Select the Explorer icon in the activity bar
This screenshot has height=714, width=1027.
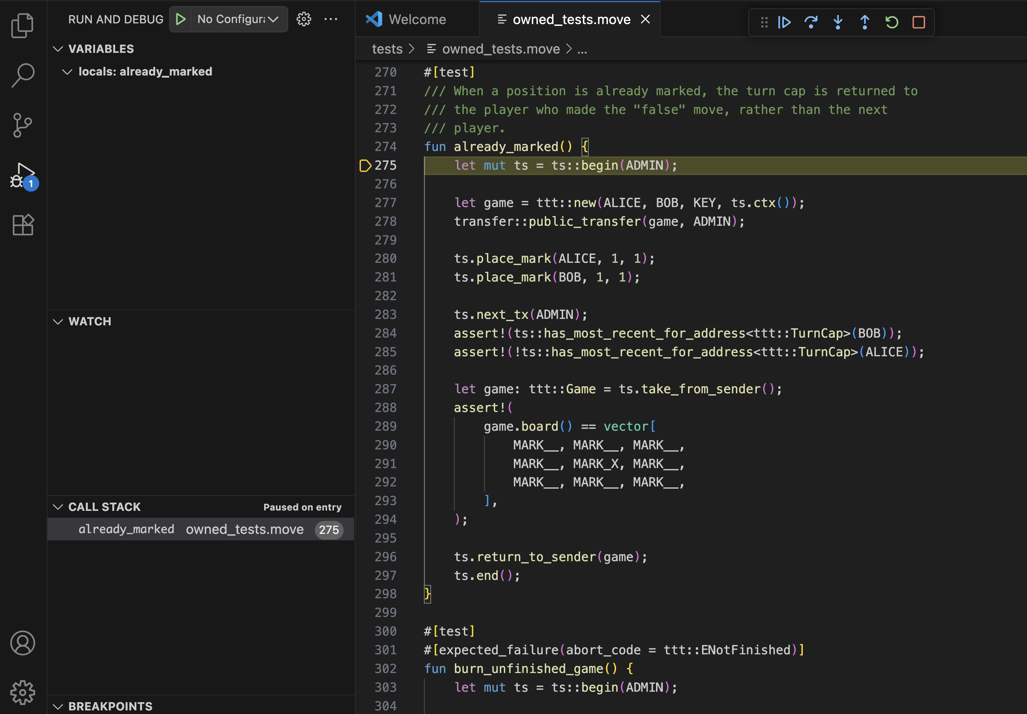point(22,26)
